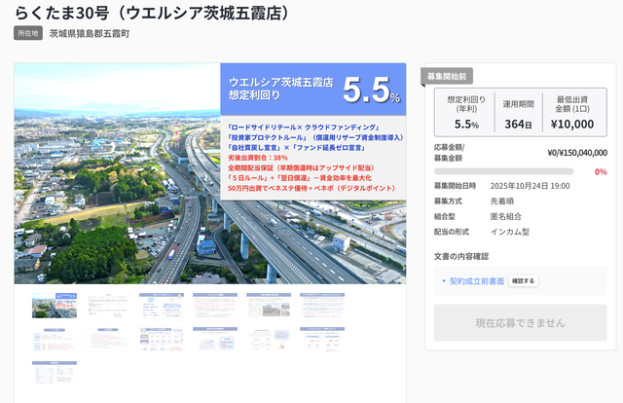
Task: Select the aerial highway photo thumbnail
Action: (55, 306)
